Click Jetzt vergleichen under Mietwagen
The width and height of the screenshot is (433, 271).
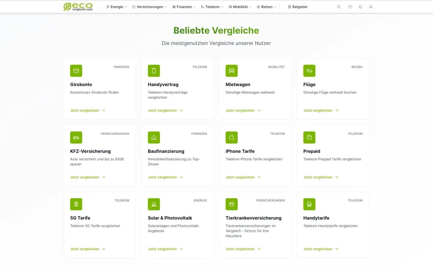coord(243,111)
